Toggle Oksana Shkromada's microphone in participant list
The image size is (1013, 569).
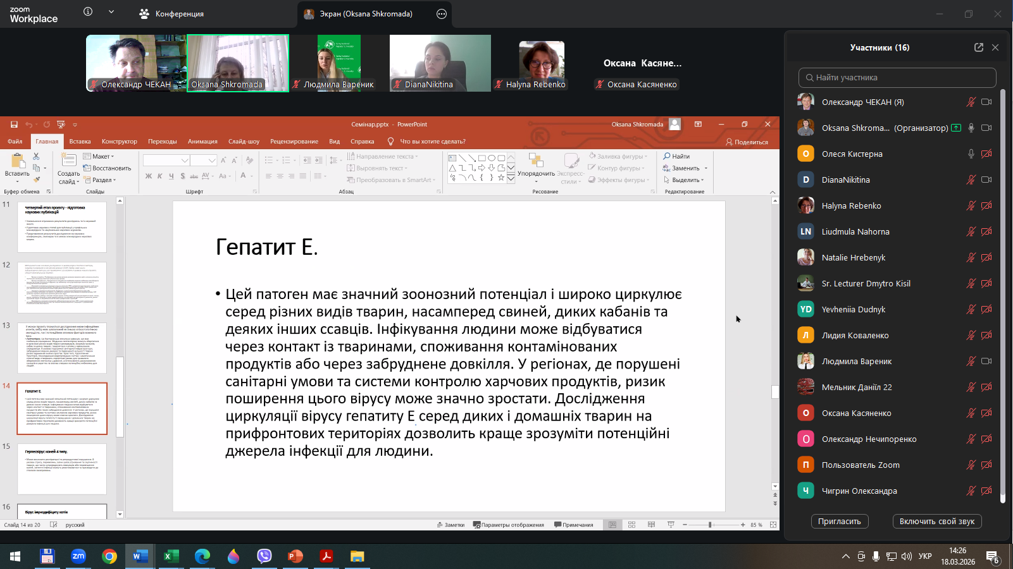click(x=971, y=128)
